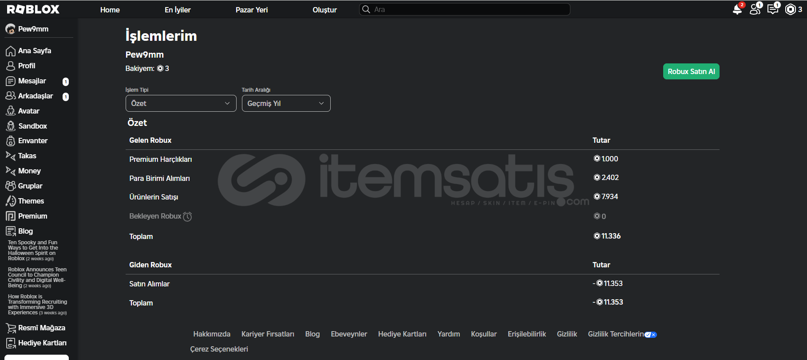Go to Ana Sayfa home icon
807x360 pixels.
click(x=11, y=51)
